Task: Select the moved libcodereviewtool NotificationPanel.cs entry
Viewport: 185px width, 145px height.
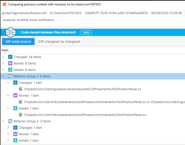Action: (x=104, y=102)
